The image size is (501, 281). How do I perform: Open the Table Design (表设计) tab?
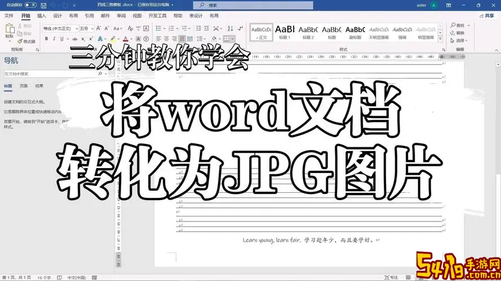(x=196, y=16)
